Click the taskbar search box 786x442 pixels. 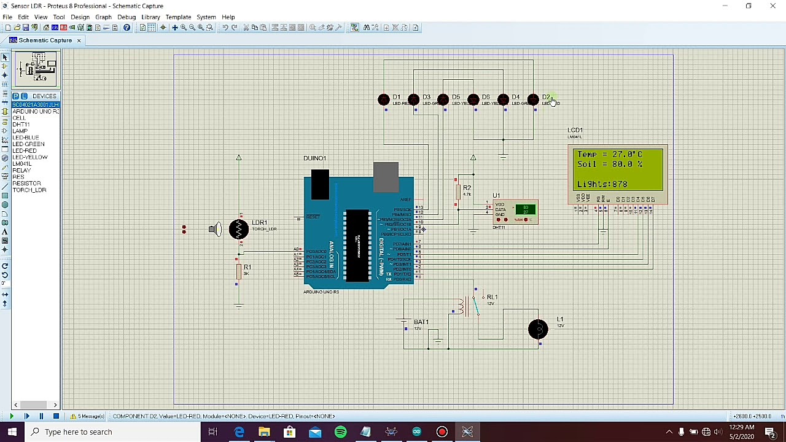point(113,432)
